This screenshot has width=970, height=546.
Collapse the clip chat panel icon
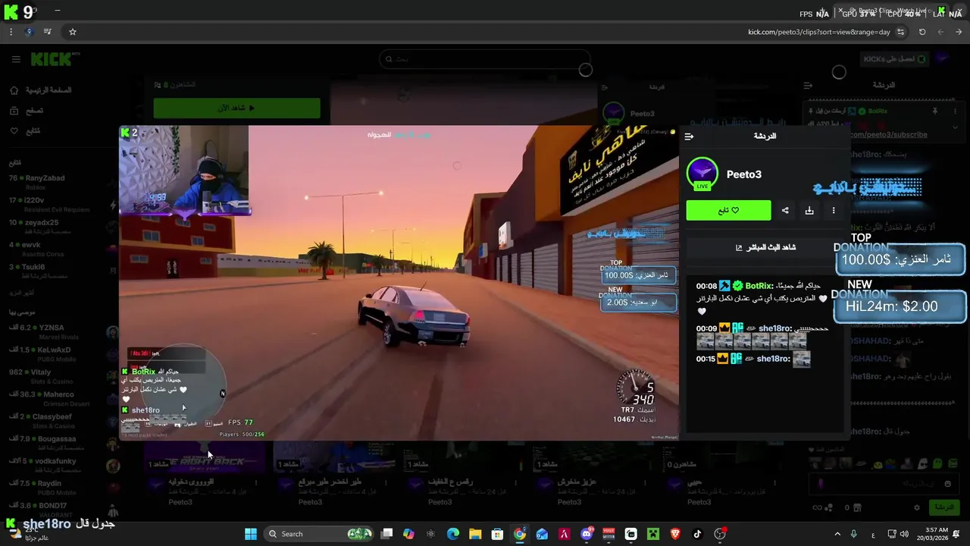tap(689, 136)
